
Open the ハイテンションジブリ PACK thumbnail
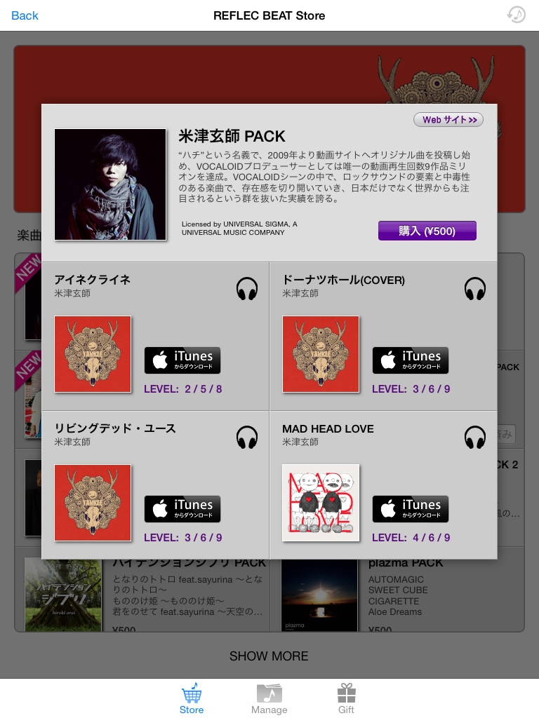pos(63,595)
